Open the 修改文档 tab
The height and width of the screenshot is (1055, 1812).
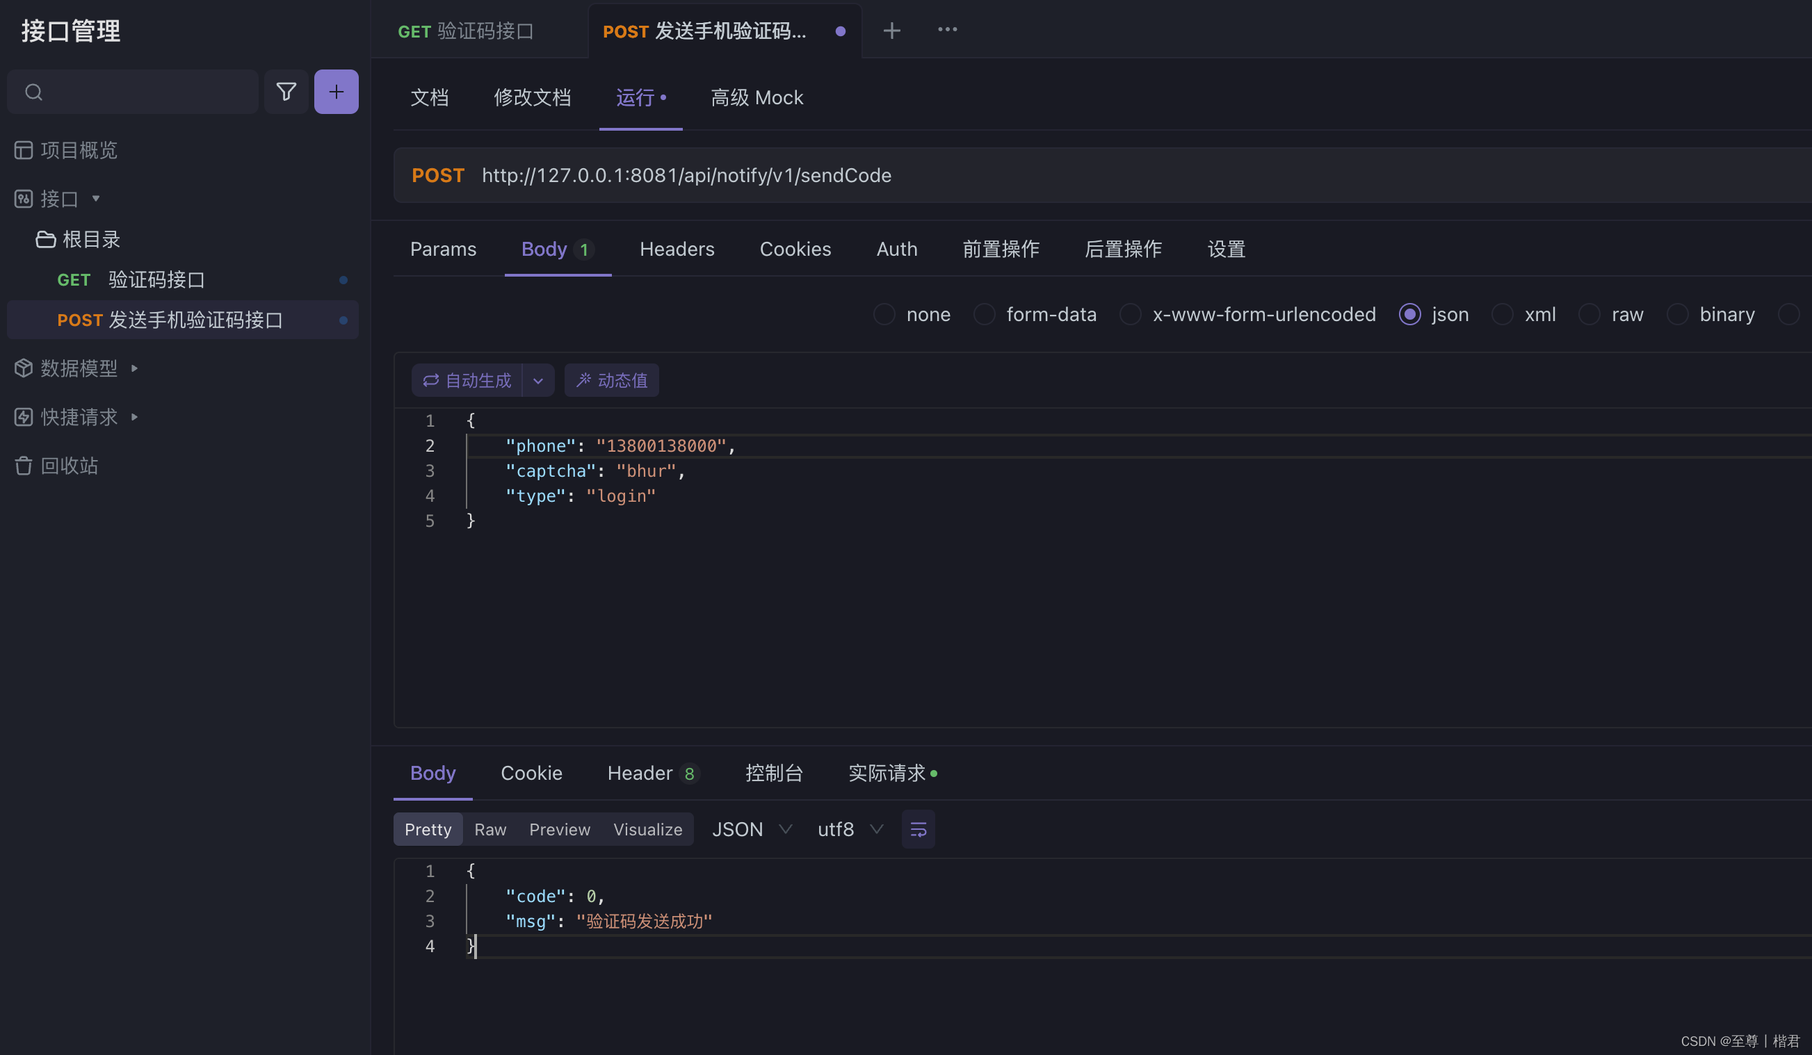(532, 97)
